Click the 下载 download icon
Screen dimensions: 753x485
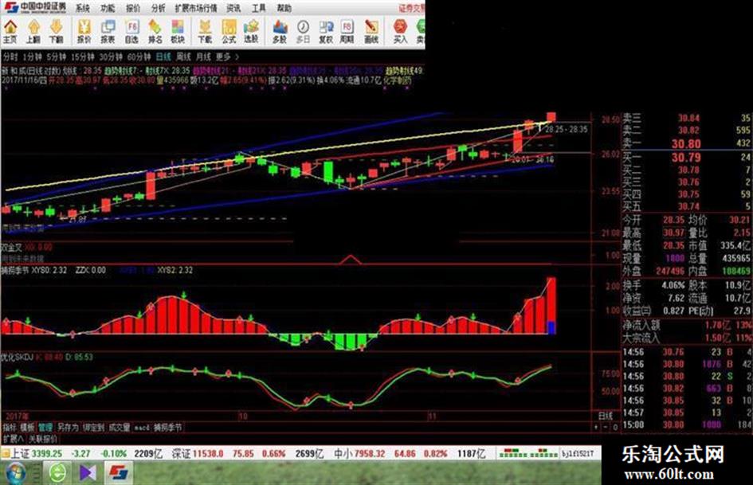point(205,31)
